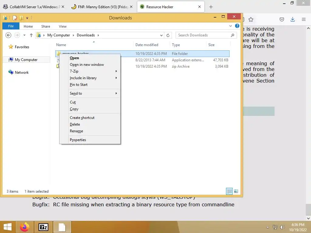Click the Firefox taskbar icon
This screenshot has width=311, height=233.
pos(25,227)
